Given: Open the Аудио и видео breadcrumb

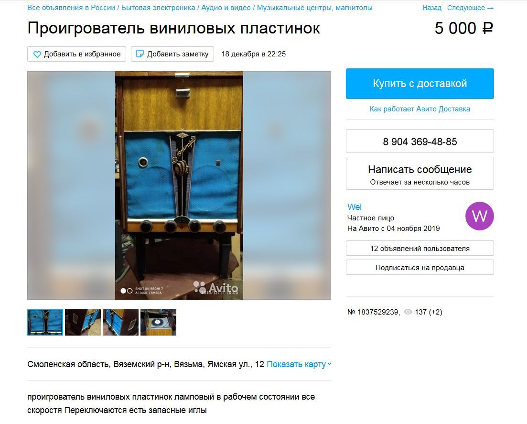Looking at the screenshot, I should 226,7.
